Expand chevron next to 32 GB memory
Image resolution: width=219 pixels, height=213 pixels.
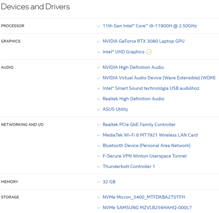(99, 182)
